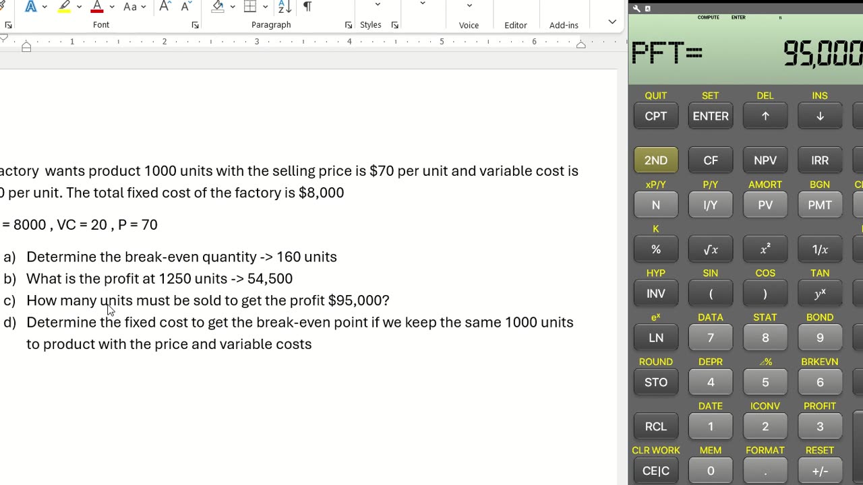Click the 0 key on calculator
Screen dimensions: 863x485
click(x=711, y=471)
